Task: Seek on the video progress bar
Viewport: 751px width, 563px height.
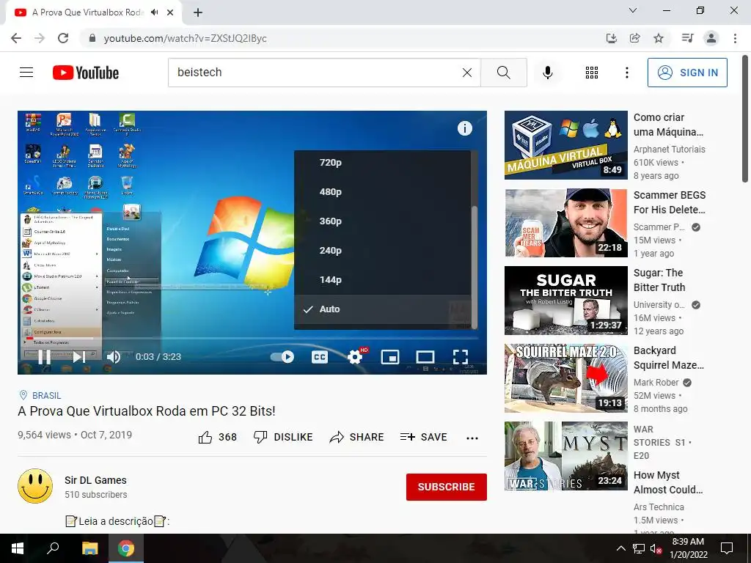Action: point(252,339)
